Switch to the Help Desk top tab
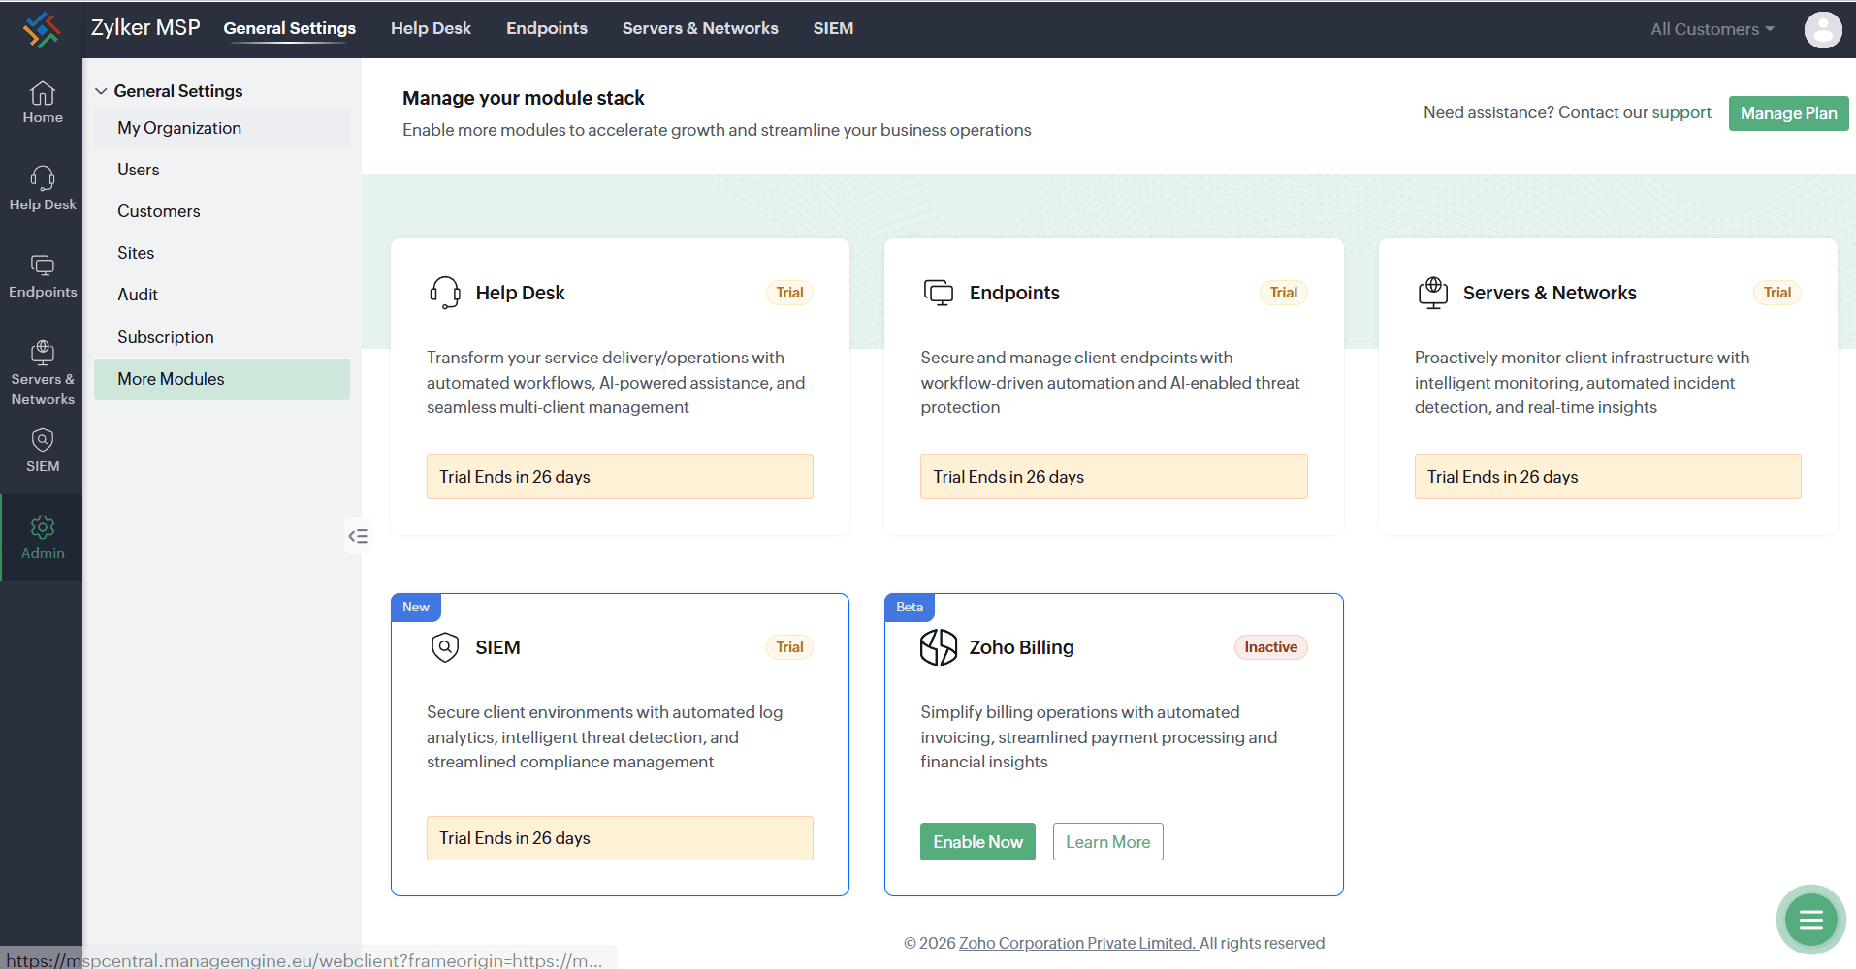The width and height of the screenshot is (1856, 969). tap(431, 28)
